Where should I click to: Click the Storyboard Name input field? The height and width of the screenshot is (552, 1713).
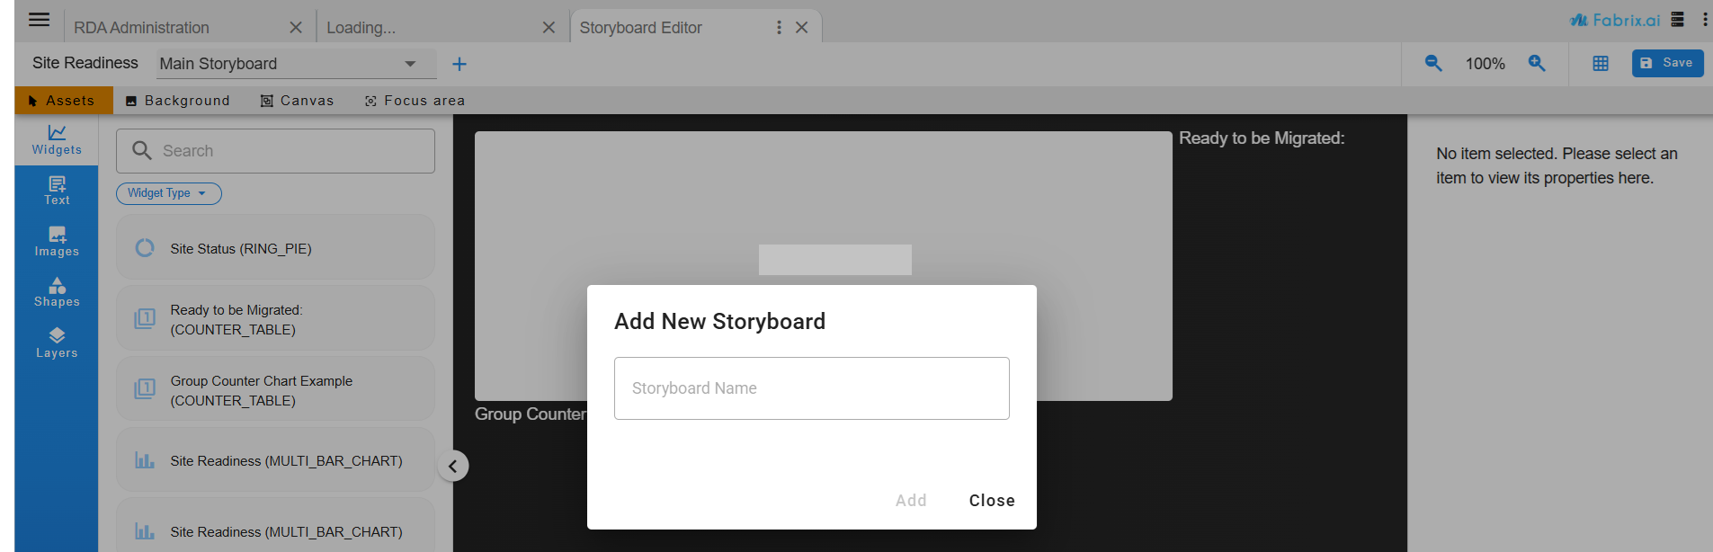(811, 388)
